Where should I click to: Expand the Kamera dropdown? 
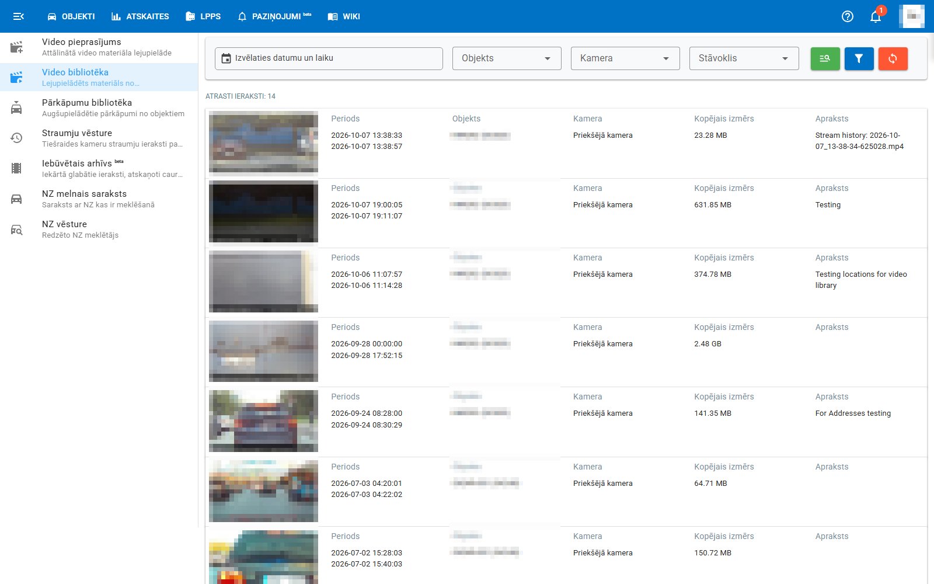coord(625,58)
